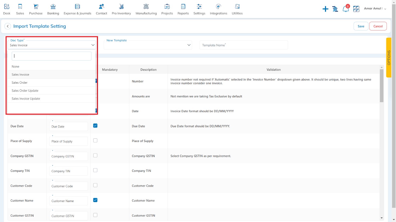The width and height of the screenshot is (396, 222).
Task: Enable Company TIN mandatory checkbox
Action: click(x=95, y=170)
